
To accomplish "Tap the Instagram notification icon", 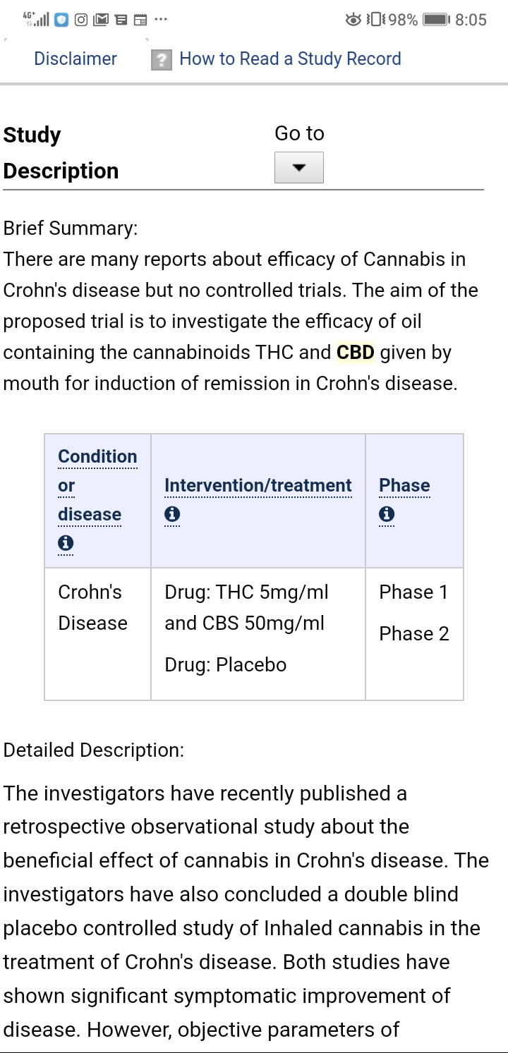I will [81, 20].
